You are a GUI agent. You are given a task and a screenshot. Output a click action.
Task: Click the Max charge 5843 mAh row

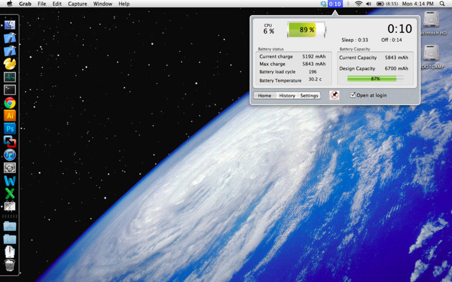pos(292,64)
